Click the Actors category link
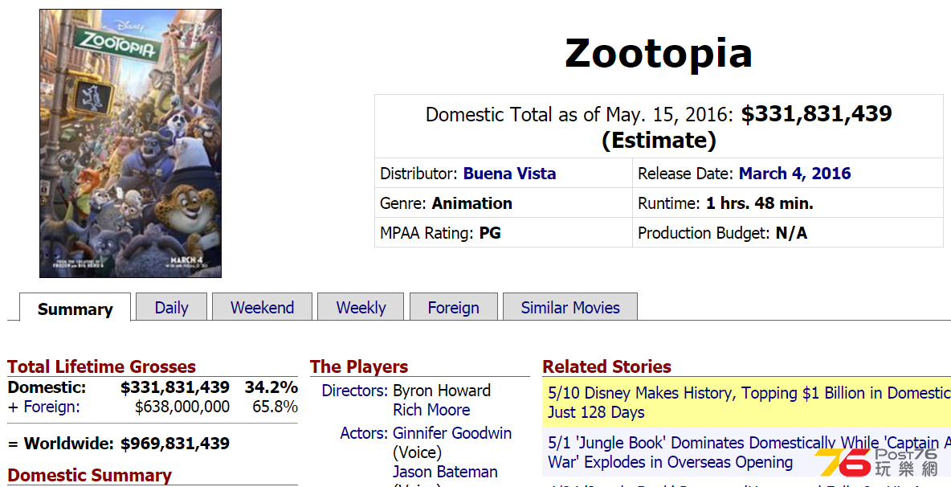The height and width of the screenshot is (487, 951). pos(363,433)
